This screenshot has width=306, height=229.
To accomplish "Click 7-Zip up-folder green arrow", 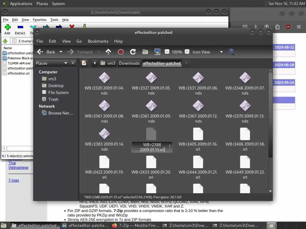I will [x=5, y=41].
